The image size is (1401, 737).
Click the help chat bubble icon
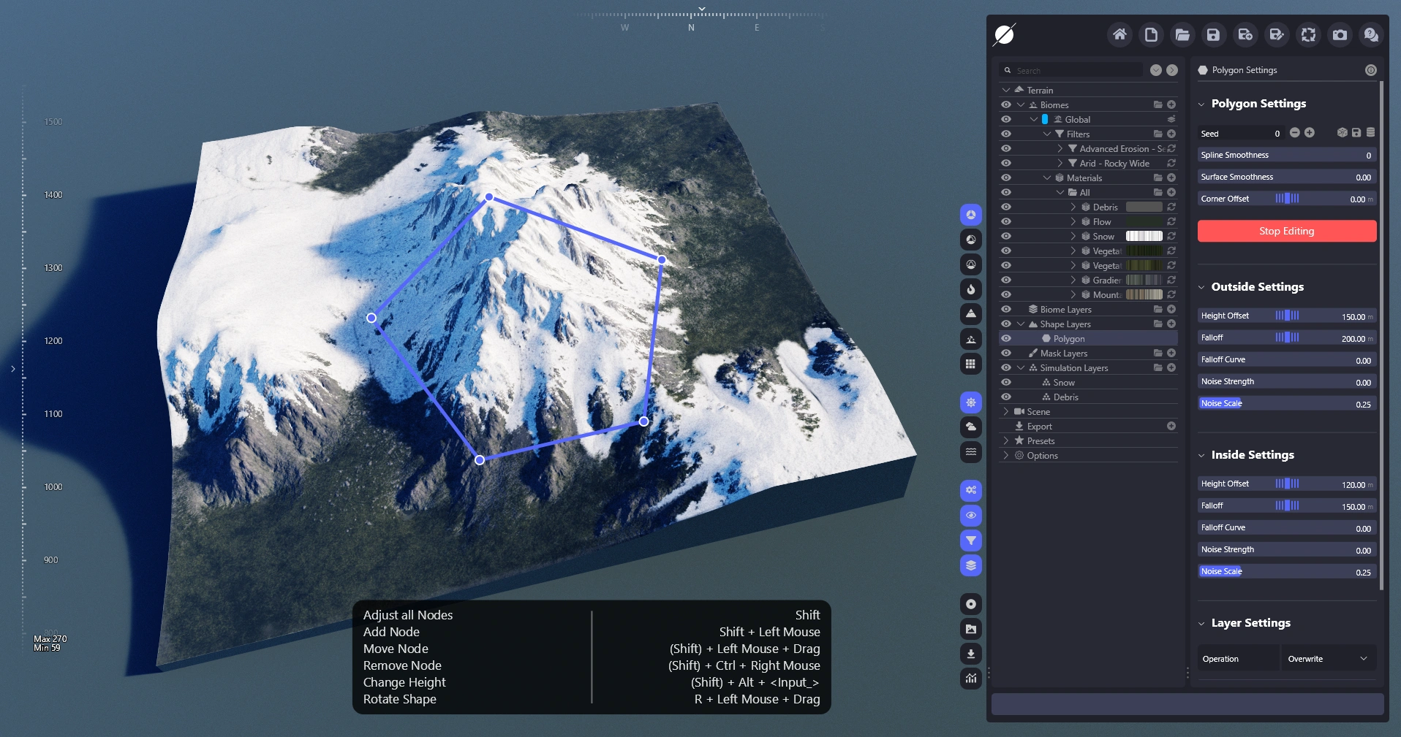(x=1371, y=34)
